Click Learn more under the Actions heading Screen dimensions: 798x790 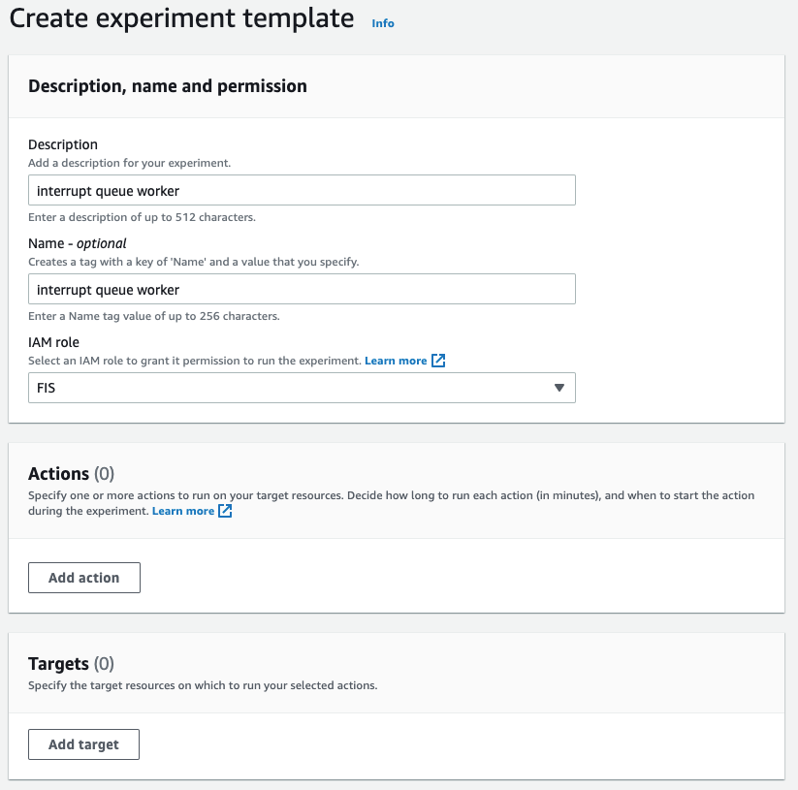coord(184,511)
